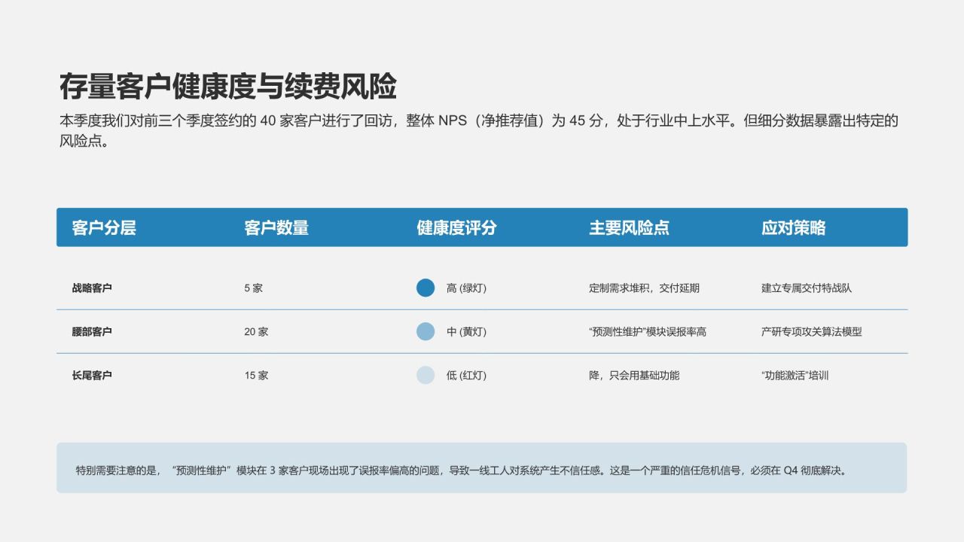Click the 低 (红灯) health rating
The width and height of the screenshot is (964, 542).
click(x=466, y=375)
